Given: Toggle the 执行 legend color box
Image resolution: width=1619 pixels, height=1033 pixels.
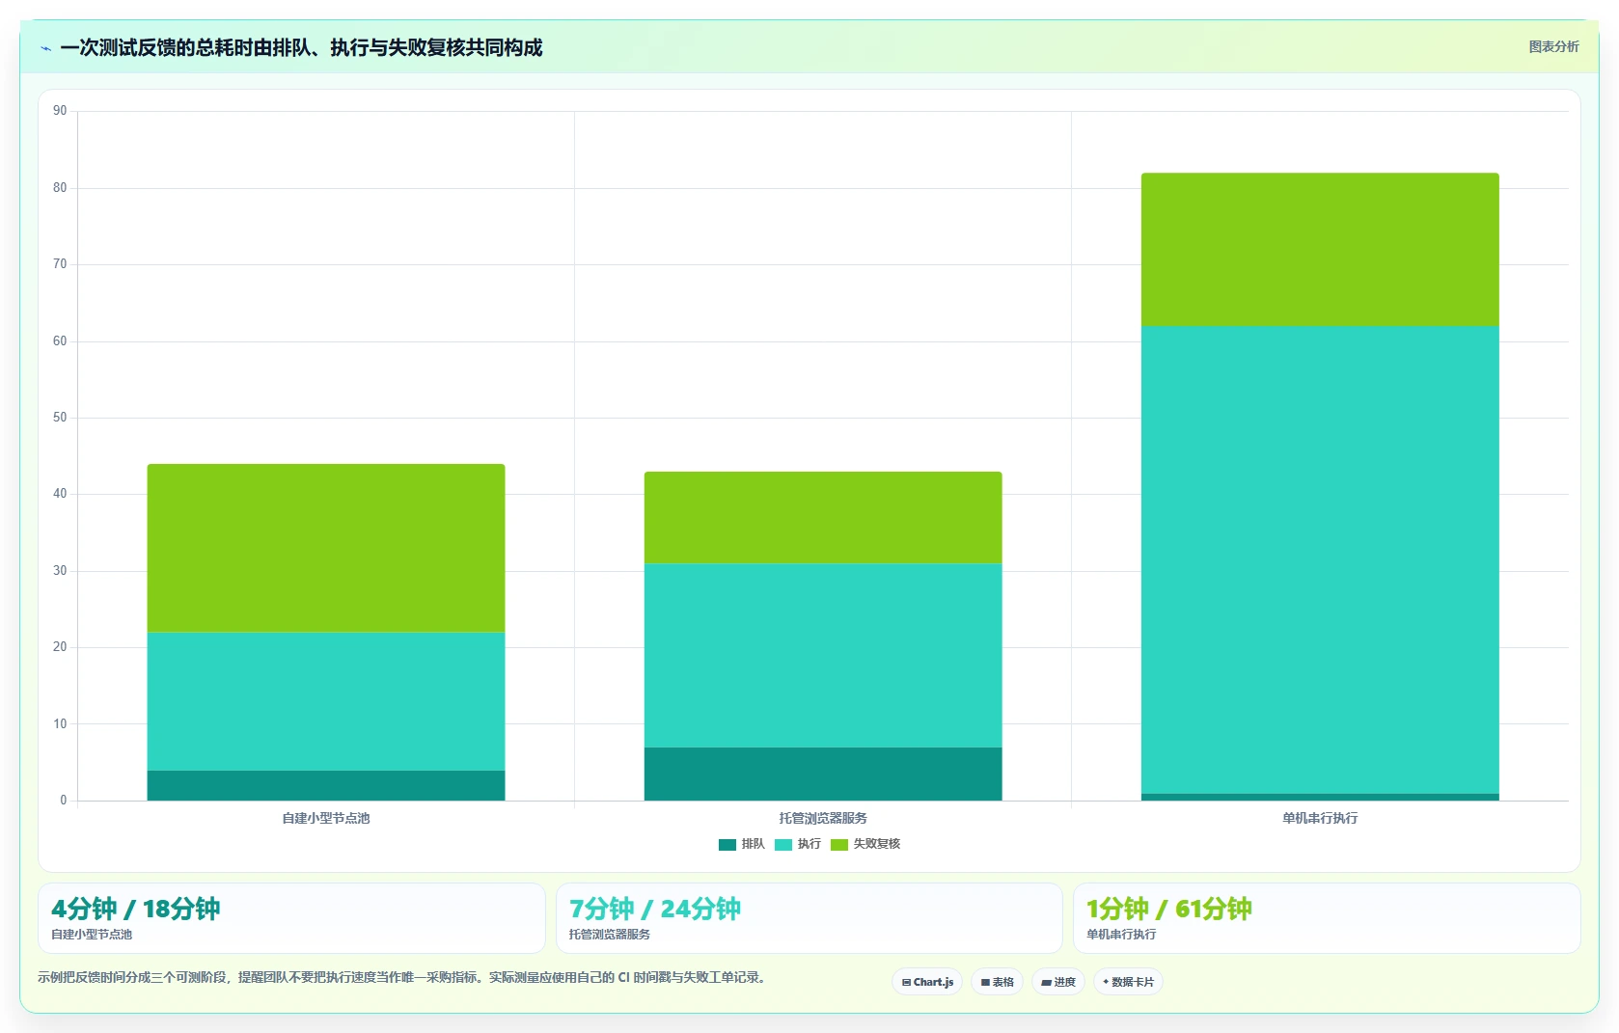Looking at the screenshot, I should tap(782, 845).
